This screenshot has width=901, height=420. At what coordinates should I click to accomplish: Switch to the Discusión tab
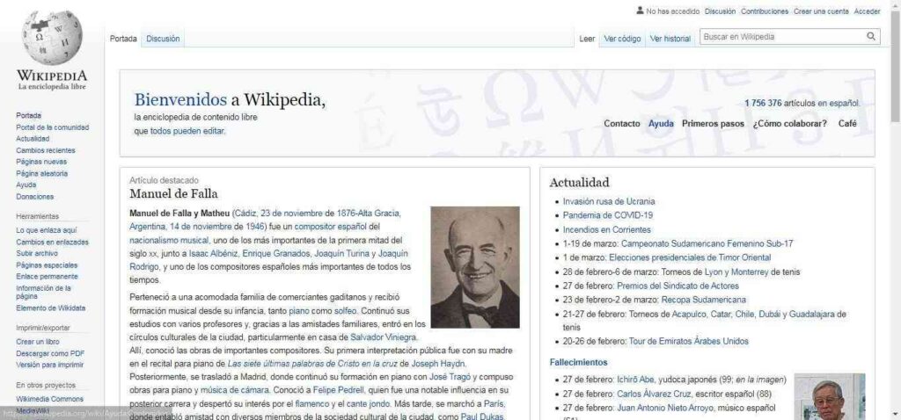[163, 39]
